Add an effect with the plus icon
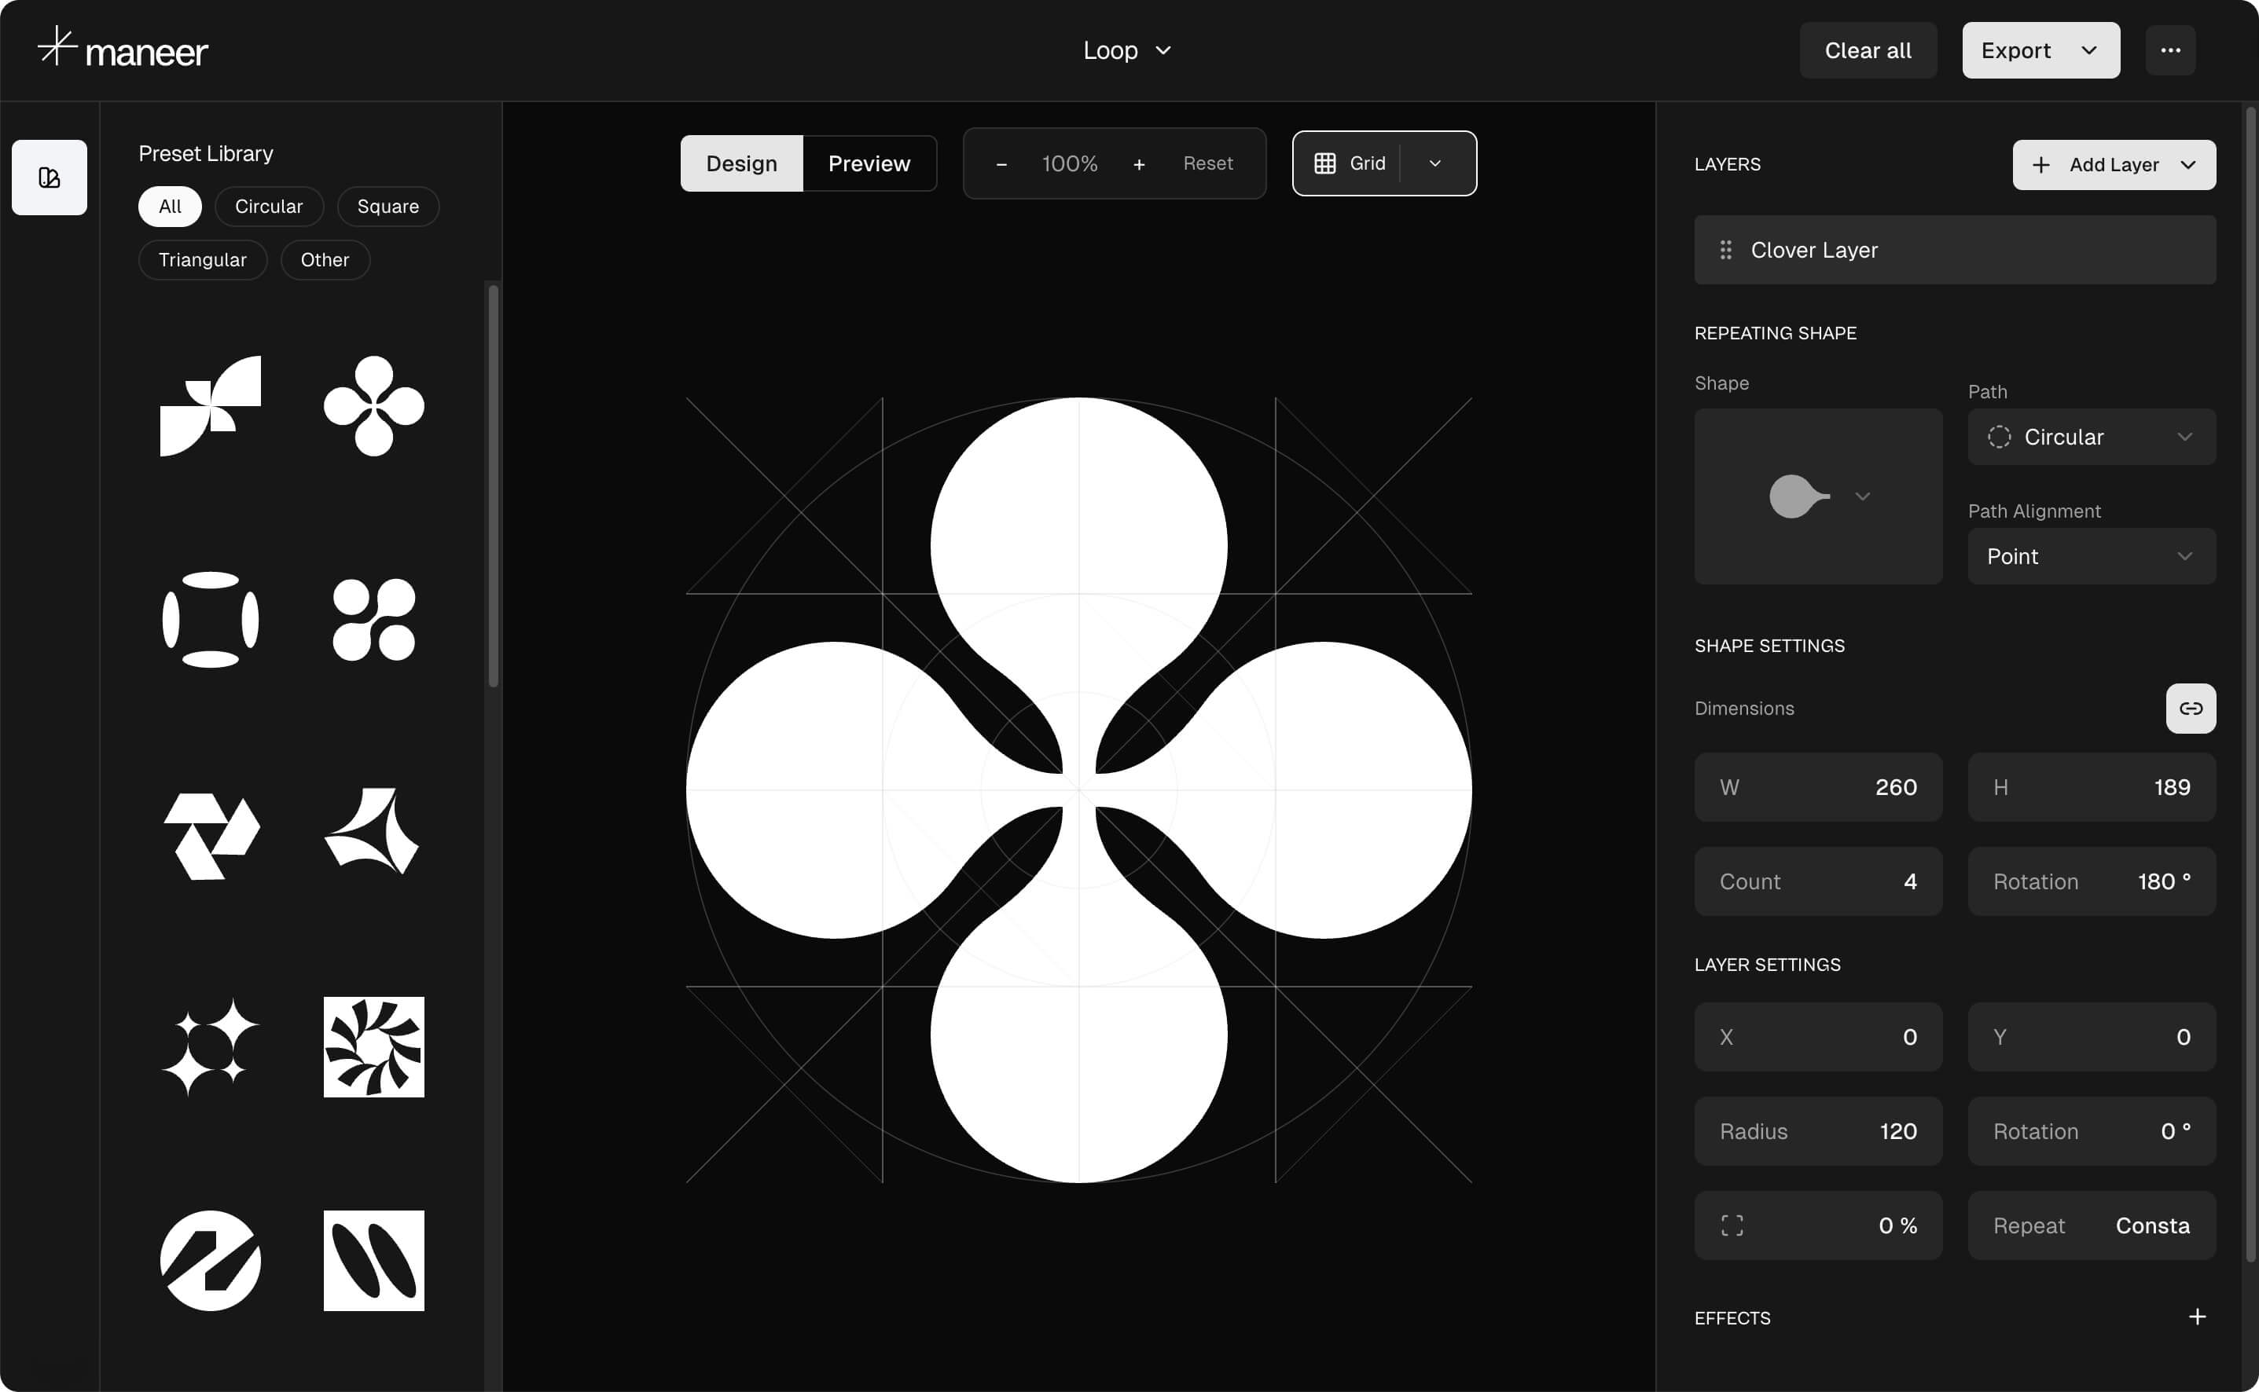 (2196, 1317)
